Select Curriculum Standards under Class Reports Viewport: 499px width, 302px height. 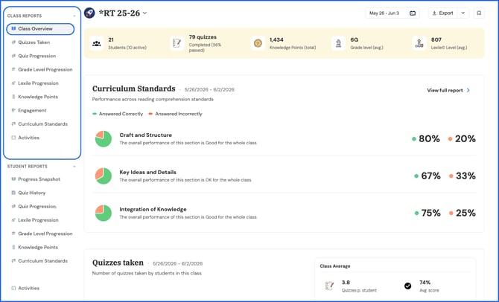tap(42, 124)
